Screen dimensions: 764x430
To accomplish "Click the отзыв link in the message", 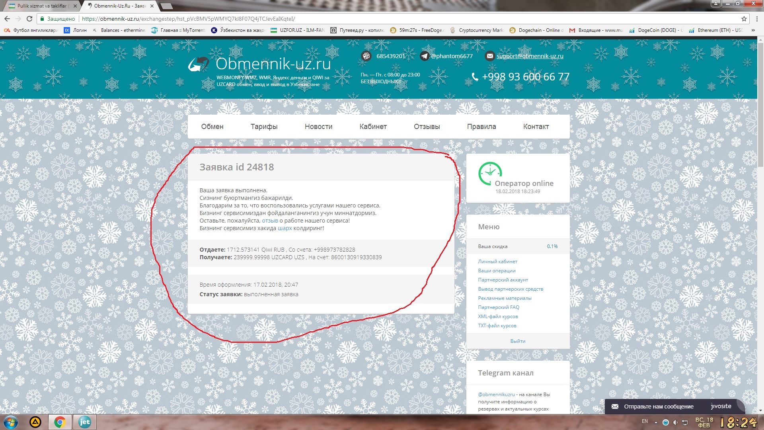I will tap(270, 221).
